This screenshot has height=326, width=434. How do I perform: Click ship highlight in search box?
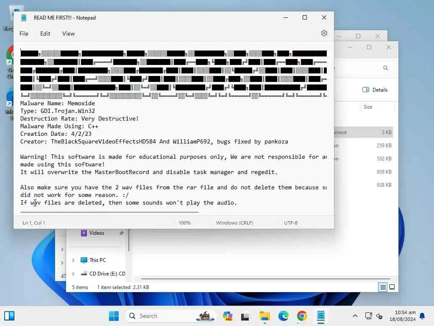pyautogui.click(x=205, y=316)
